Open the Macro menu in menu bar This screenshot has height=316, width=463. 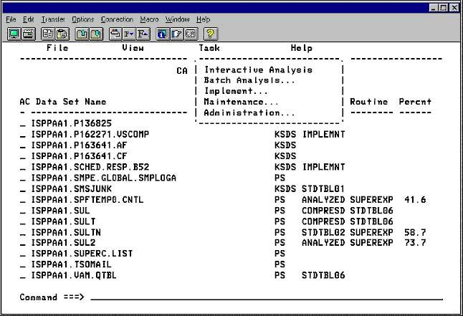click(x=150, y=19)
